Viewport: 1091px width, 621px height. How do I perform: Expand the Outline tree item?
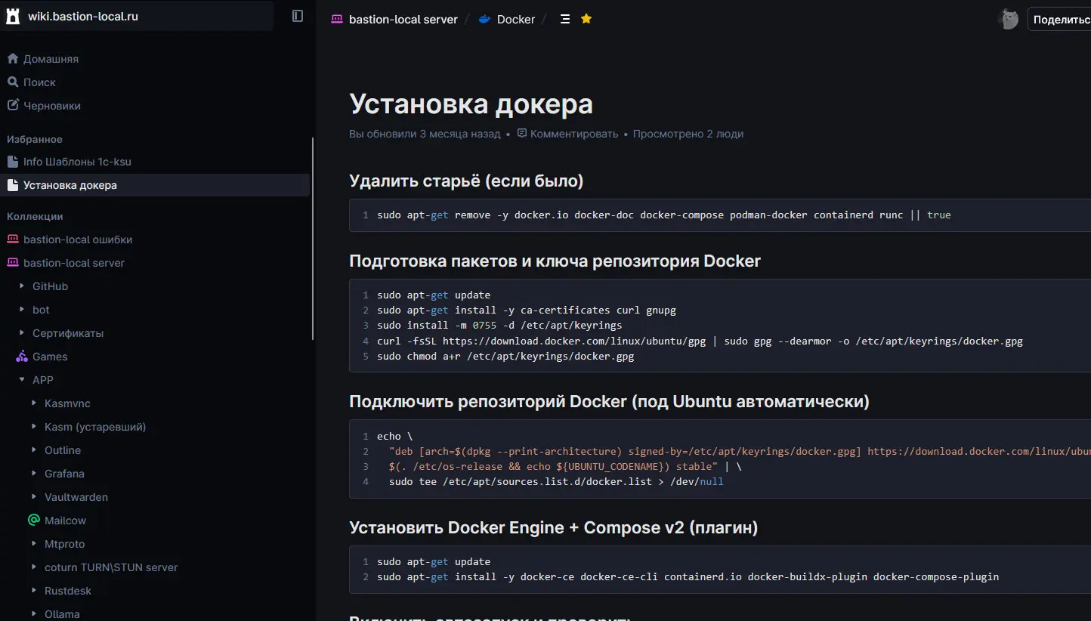[x=34, y=450]
